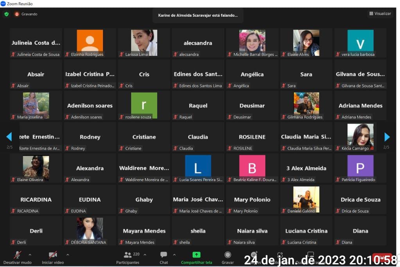
Task: Expand the caret next to Participantes
Action: pos(145,254)
